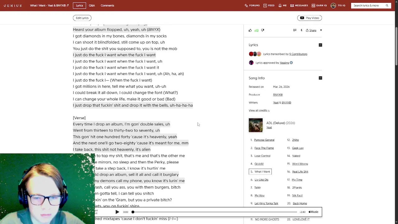Upvote the song with thumbs up
Viewport: 398px width, 224px height.
[x=250, y=30]
